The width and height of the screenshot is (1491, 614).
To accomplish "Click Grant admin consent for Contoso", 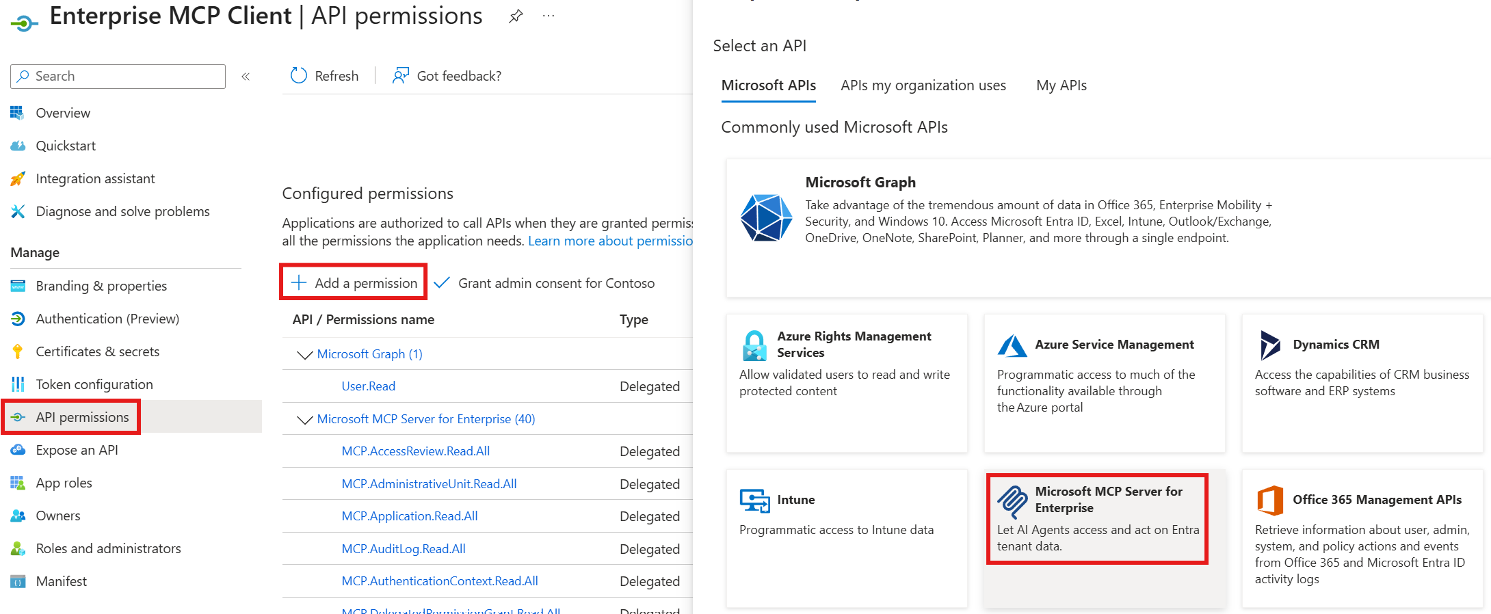I will (544, 283).
